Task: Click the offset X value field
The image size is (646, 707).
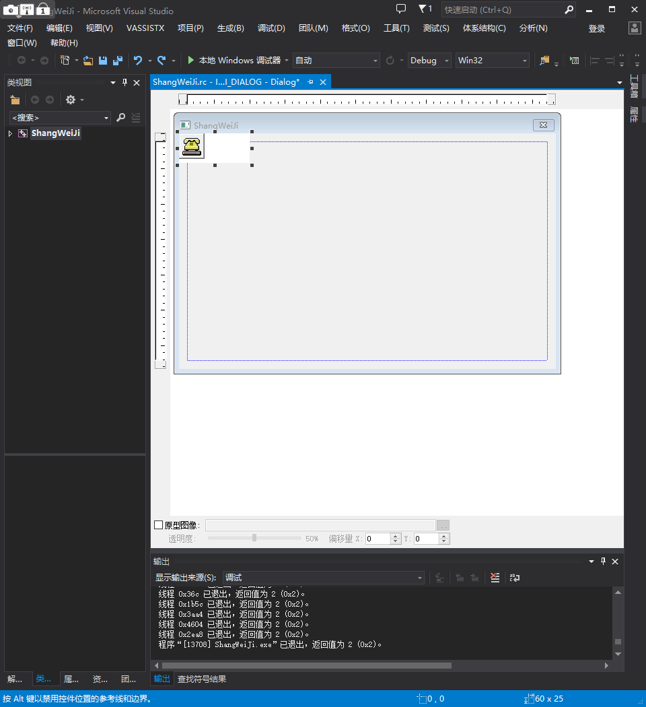Action: 378,539
